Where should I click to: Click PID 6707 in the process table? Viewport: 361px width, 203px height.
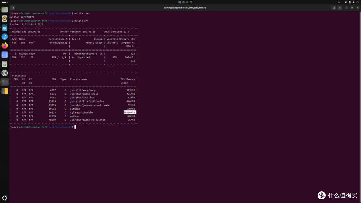pos(53,90)
